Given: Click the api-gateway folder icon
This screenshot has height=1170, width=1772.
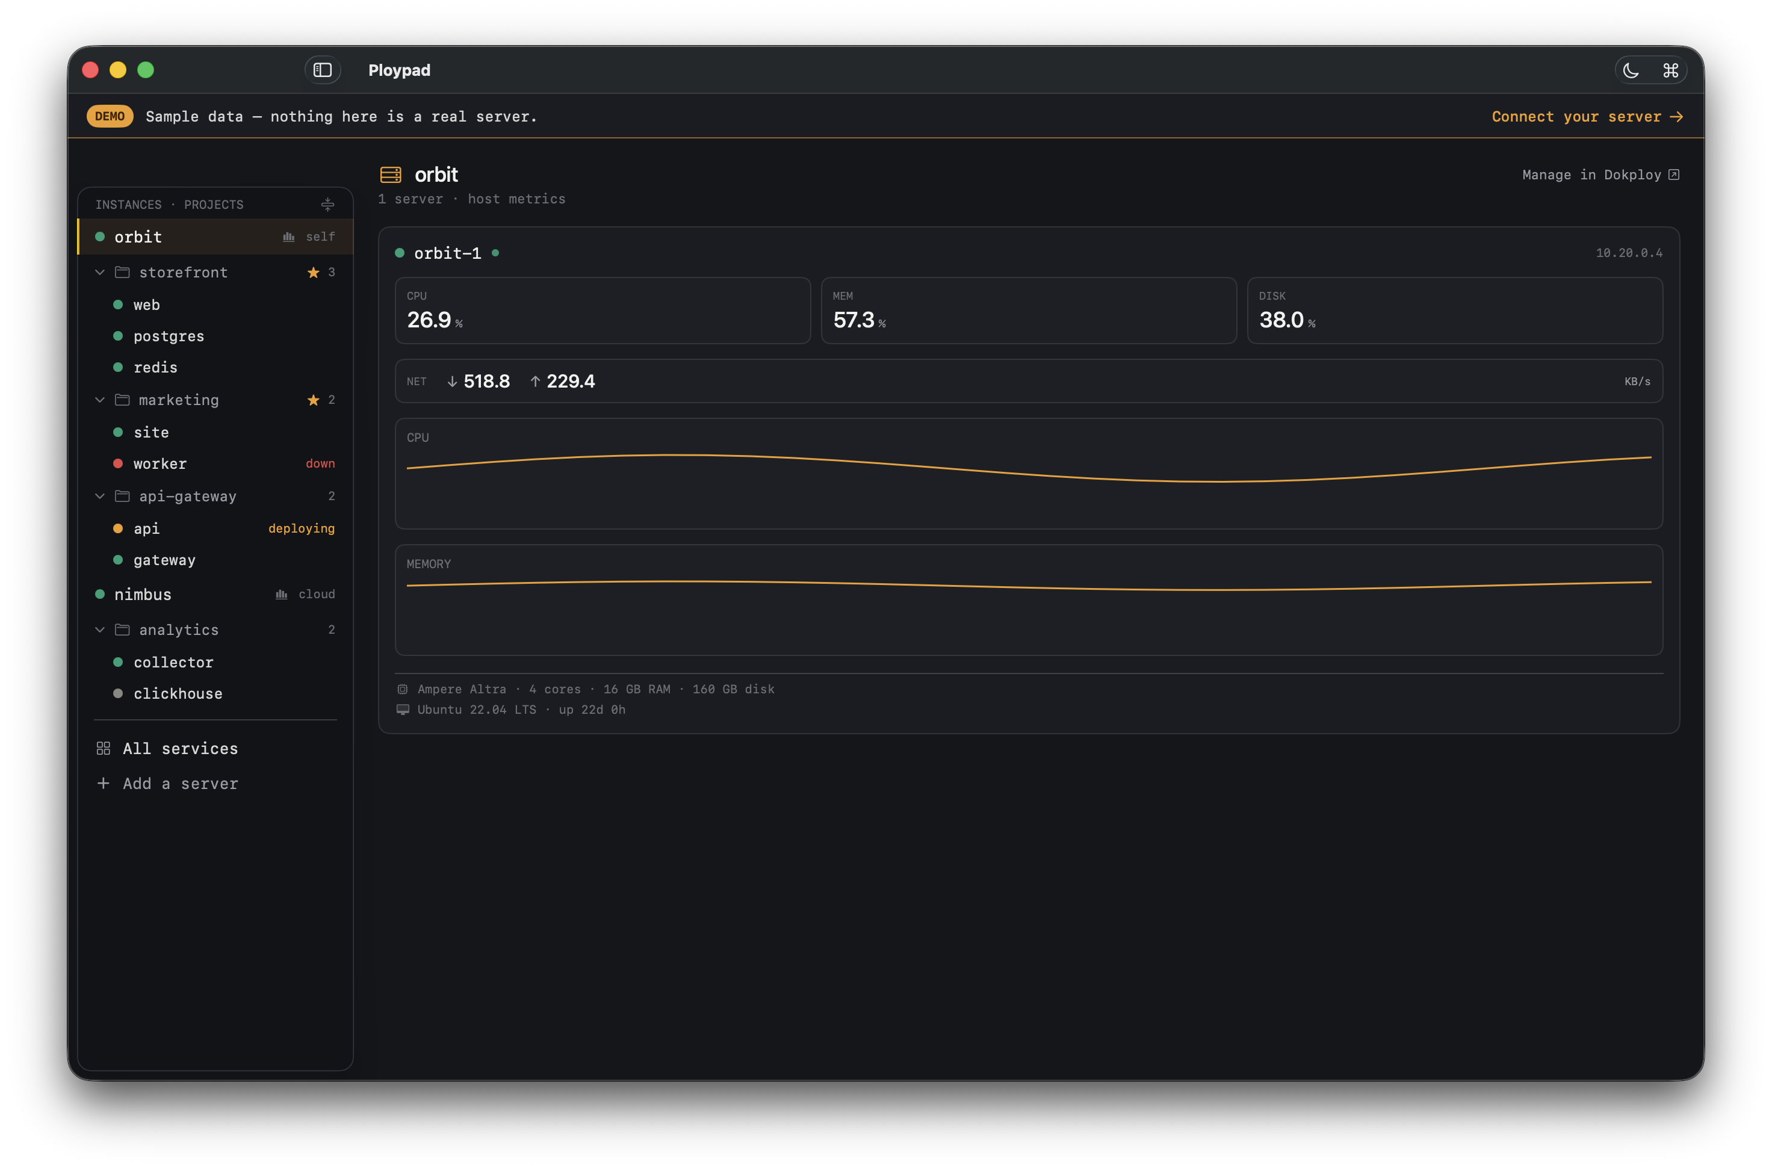Looking at the screenshot, I should [x=122, y=496].
